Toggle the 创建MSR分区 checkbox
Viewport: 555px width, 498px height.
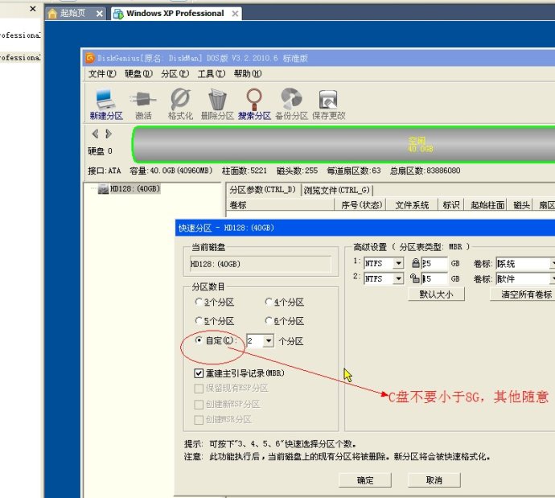click(199, 420)
